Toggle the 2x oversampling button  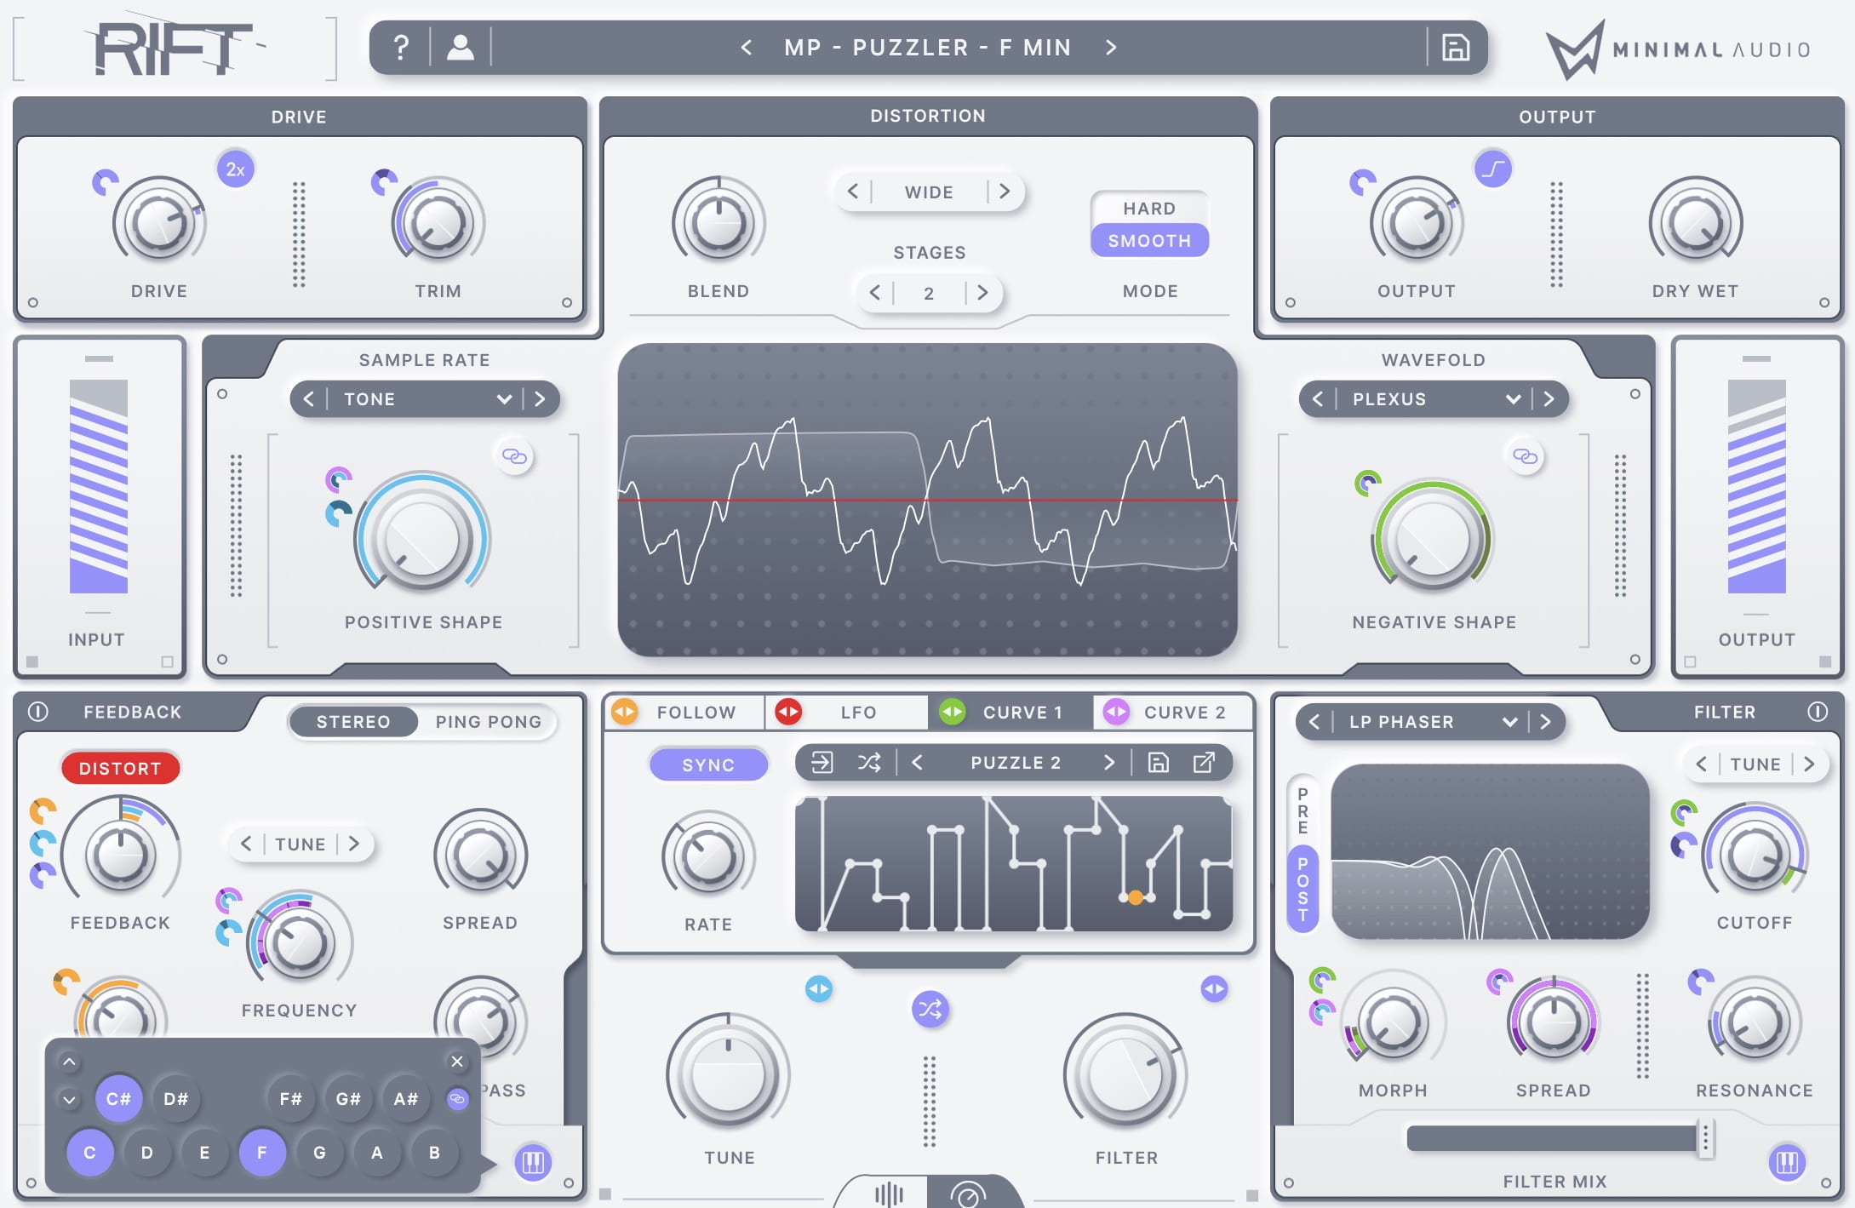[235, 169]
